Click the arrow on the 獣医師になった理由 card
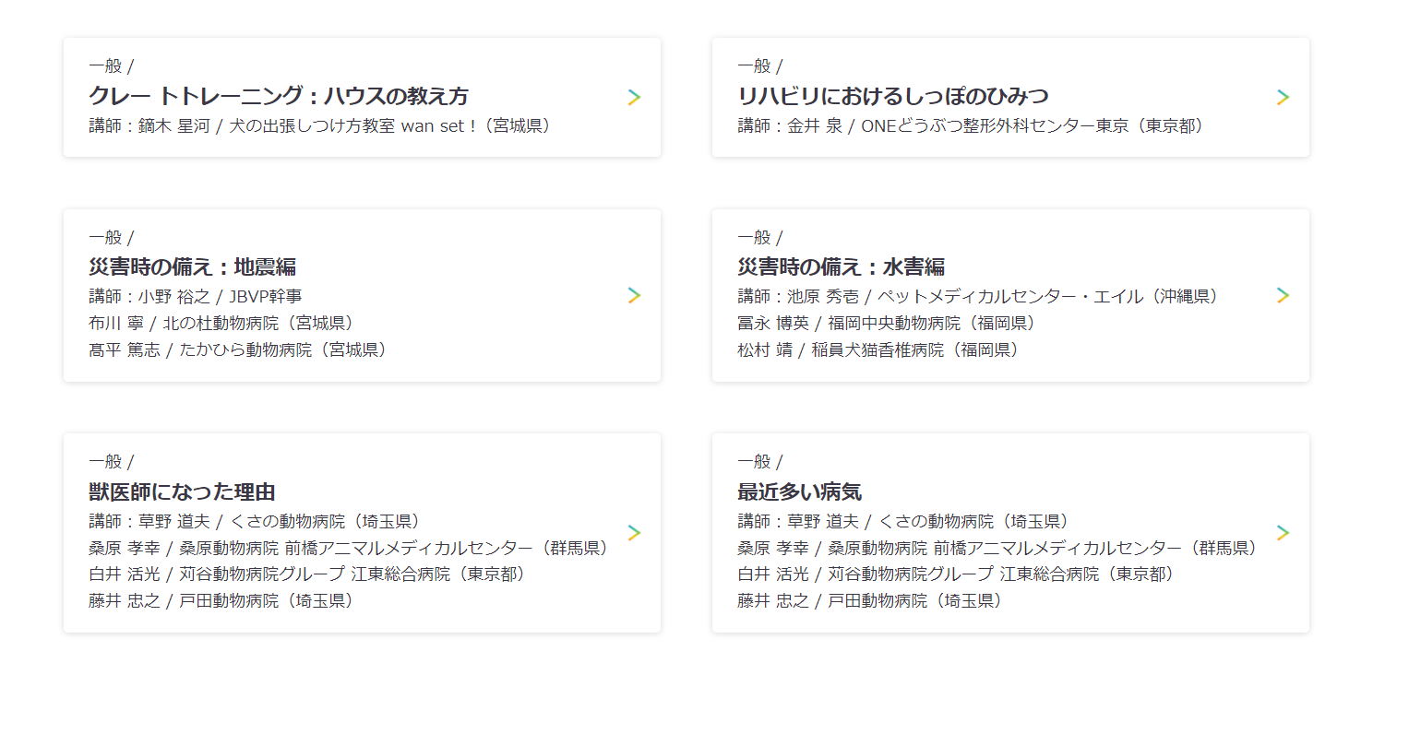Image resolution: width=1421 pixels, height=734 pixels. point(634,533)
